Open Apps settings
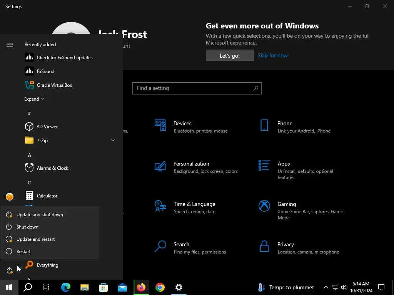 click(296, 170)
